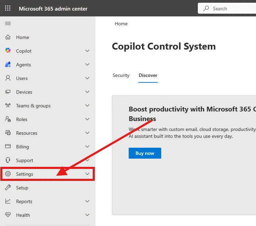Expand the Health menu chevron
Image resolution: width=256 pixels, height=226 pixels.
coord(87,215)
